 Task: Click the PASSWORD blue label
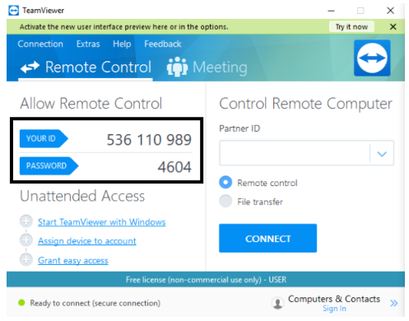coord(49,165)
